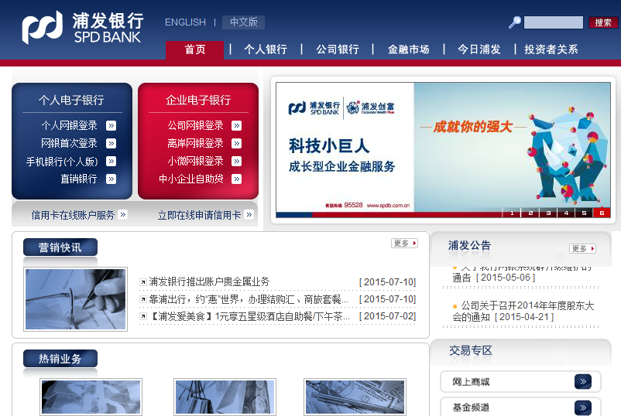This screenshot has width=621, height=416.
Task: Click 更多 in 营销快讯 section
Action: point(404,244)
